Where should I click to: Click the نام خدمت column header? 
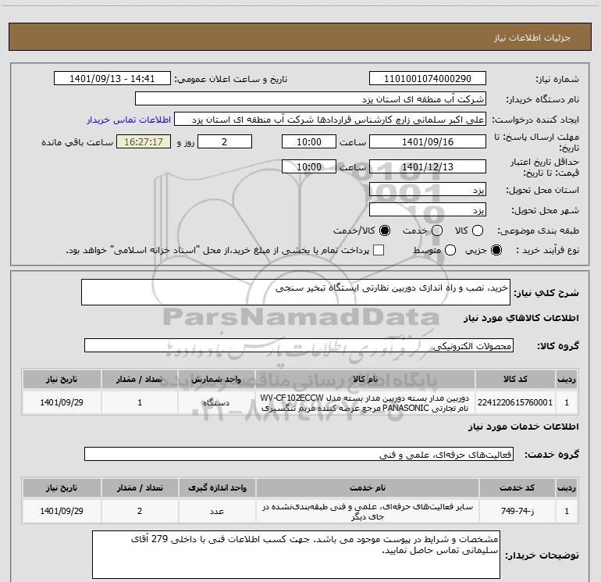tap(367, 487)
